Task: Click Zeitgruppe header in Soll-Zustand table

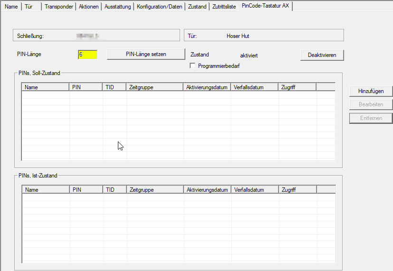Action: (154, 87)
